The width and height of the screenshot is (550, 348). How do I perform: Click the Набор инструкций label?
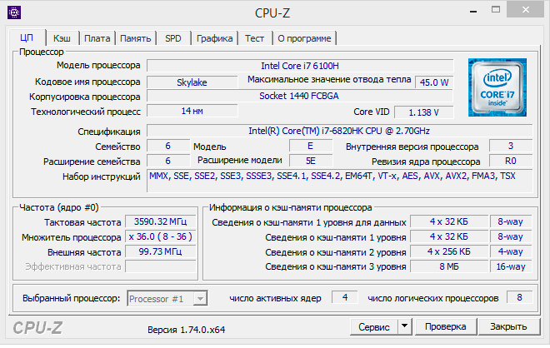(x=102, y=176)
